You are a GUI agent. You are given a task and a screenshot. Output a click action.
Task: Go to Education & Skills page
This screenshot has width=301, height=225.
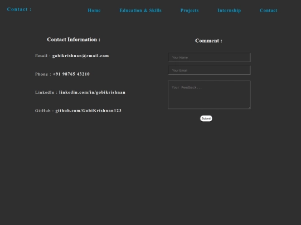140,11
